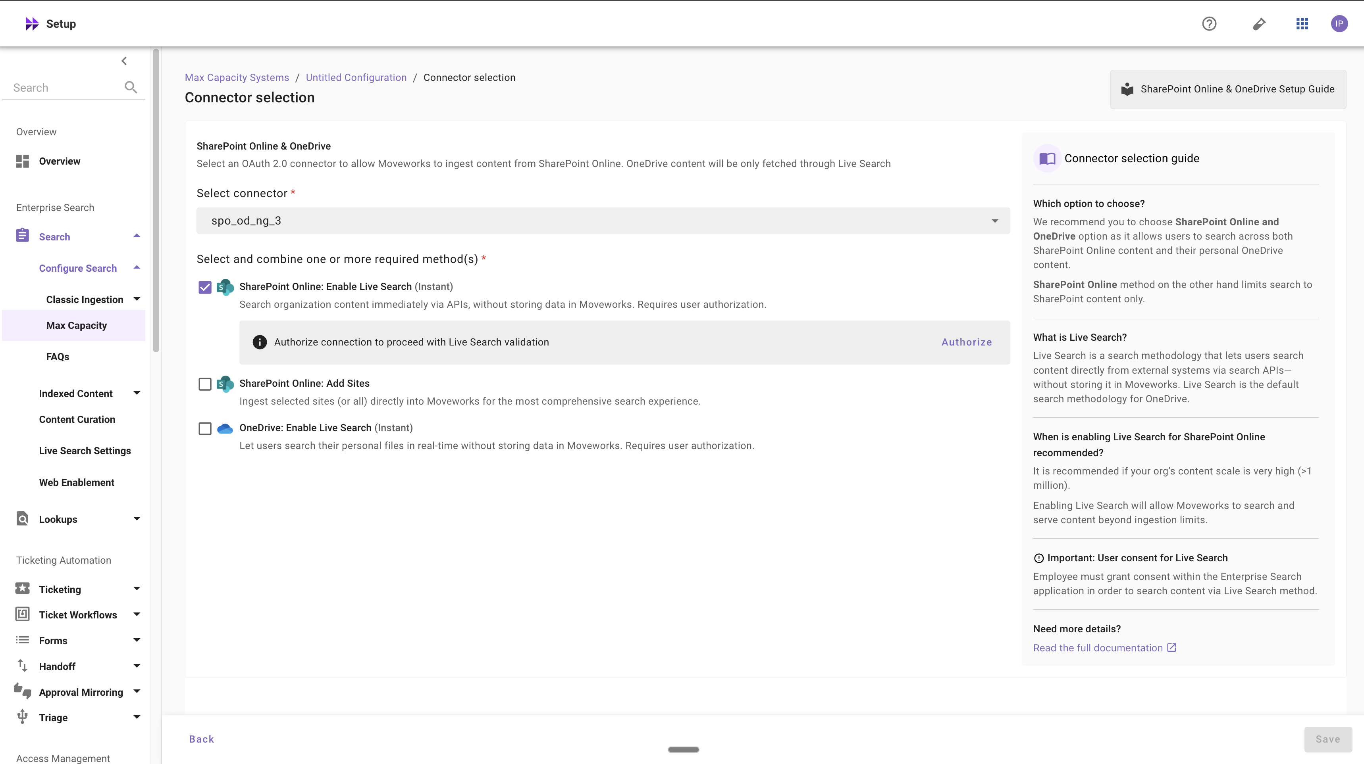Click the Save button
The image size is (1364, 764).
1328,739
